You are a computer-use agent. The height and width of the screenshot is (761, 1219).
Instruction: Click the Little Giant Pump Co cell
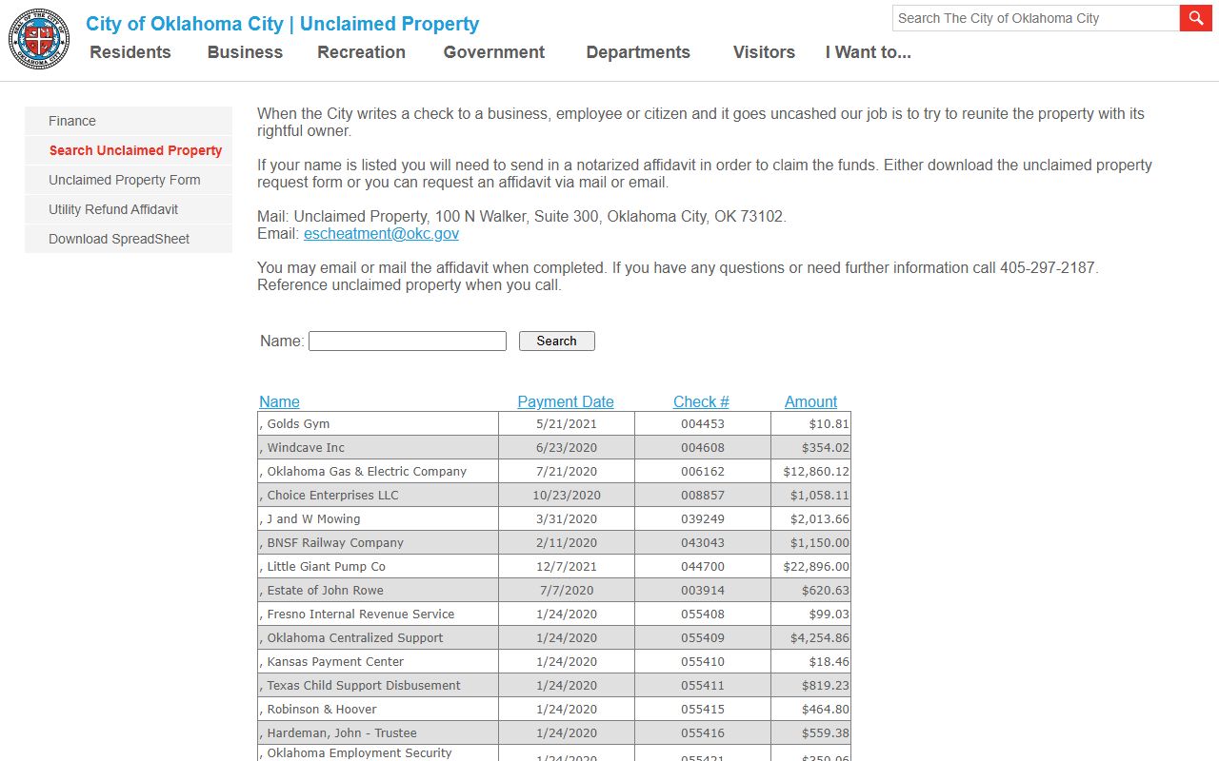tap(378, 566)
